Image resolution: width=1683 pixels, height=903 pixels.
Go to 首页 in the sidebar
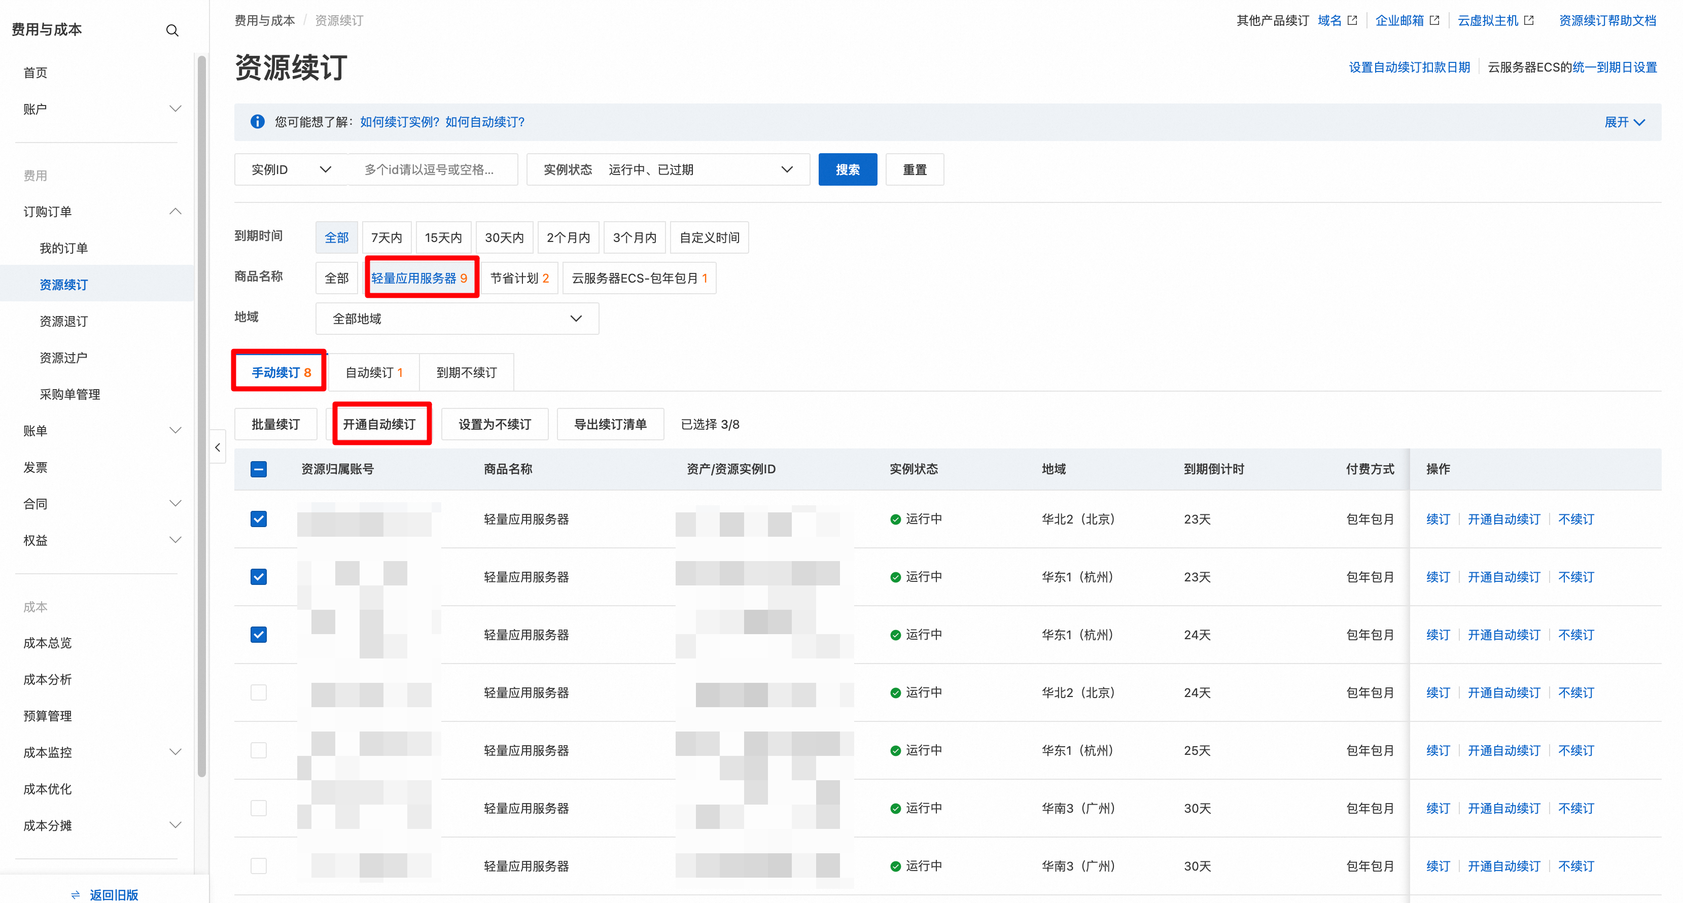click(36, 73)
